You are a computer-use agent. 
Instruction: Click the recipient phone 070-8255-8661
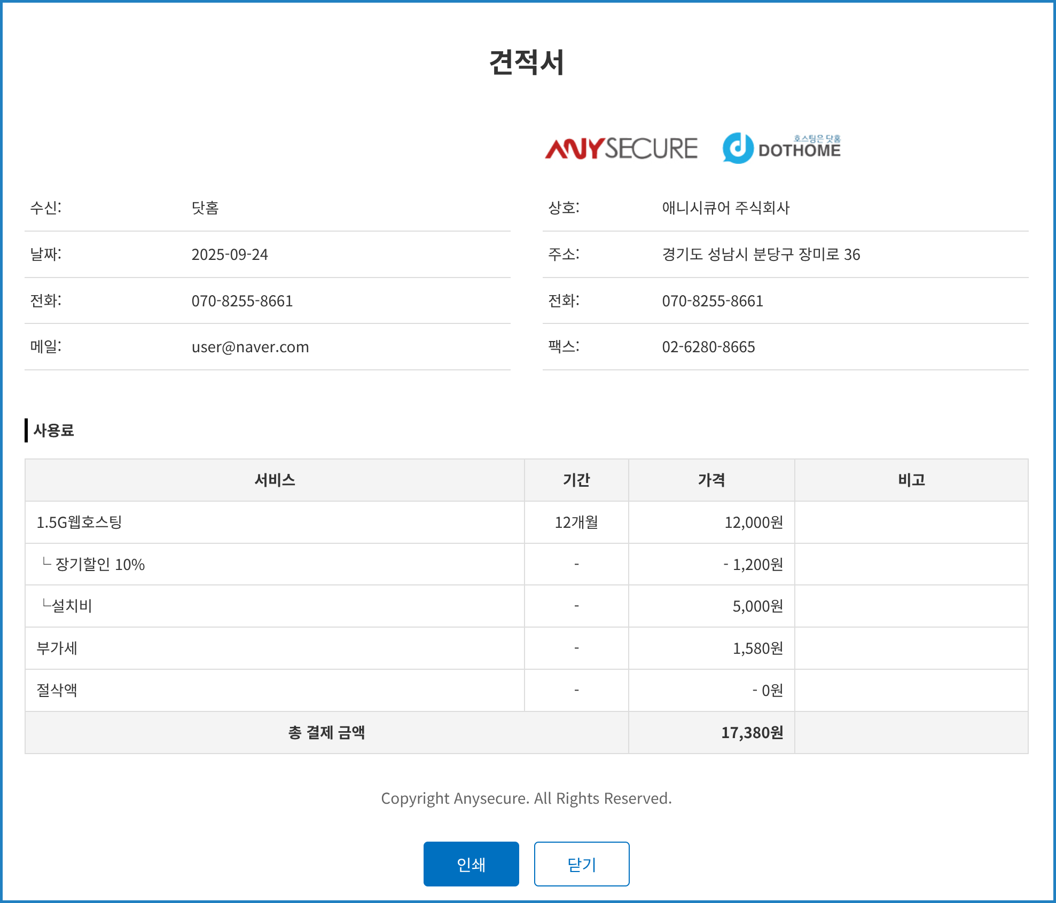[242, 301]
